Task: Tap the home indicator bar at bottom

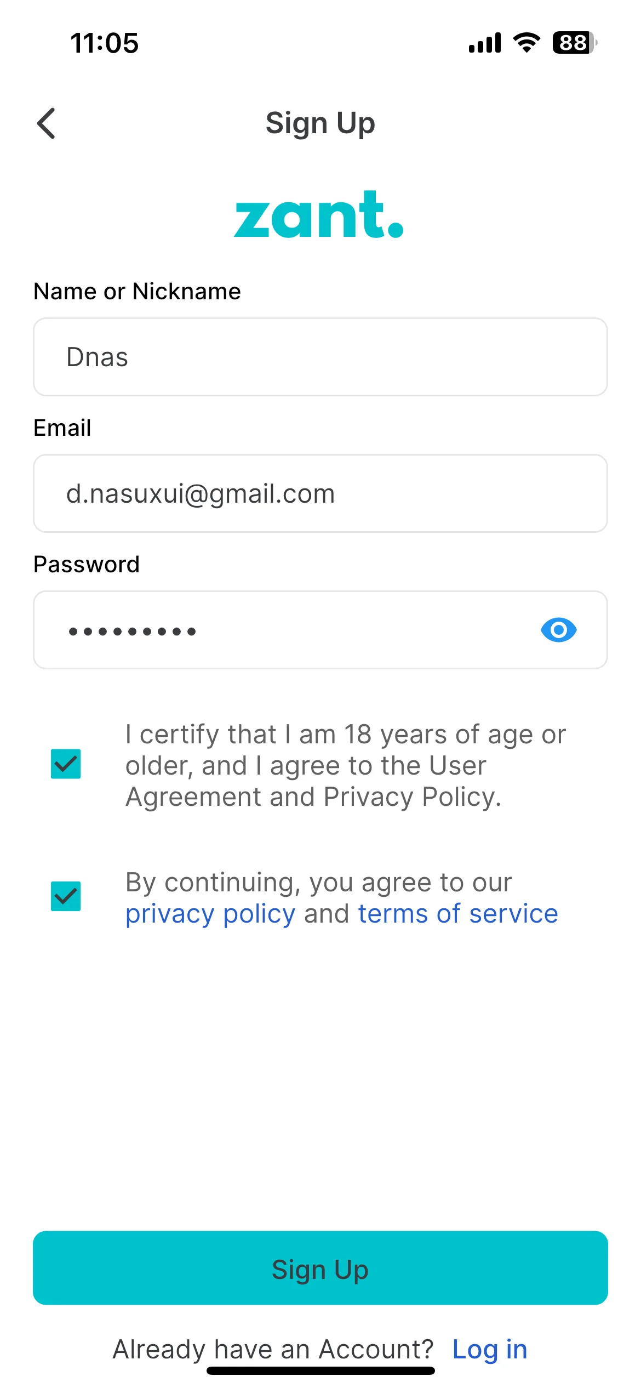Action: [321, 1370]
